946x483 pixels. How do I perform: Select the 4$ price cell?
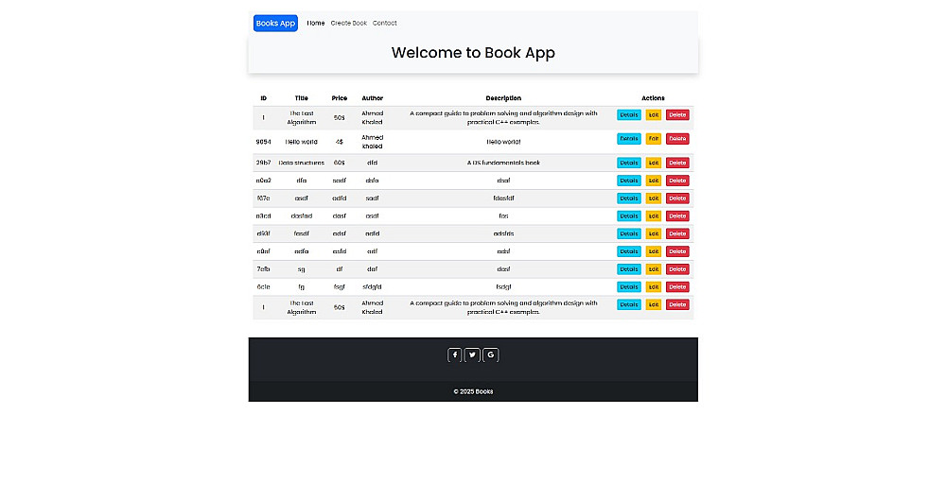[339, 142]
